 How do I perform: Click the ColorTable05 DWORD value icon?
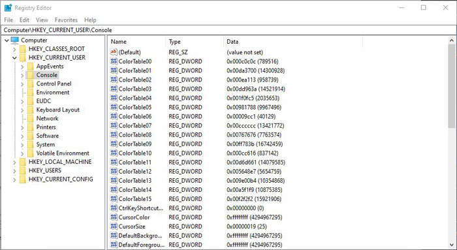[x=114, y=107]
